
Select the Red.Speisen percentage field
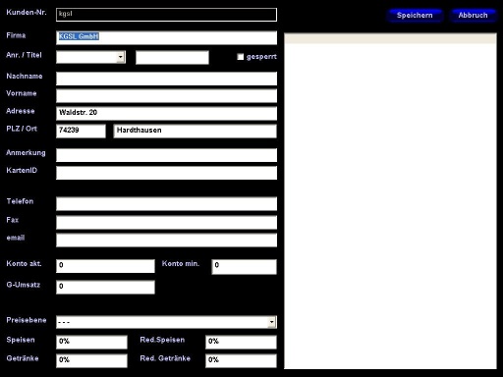pyautogui.click(x=241, y=342)
